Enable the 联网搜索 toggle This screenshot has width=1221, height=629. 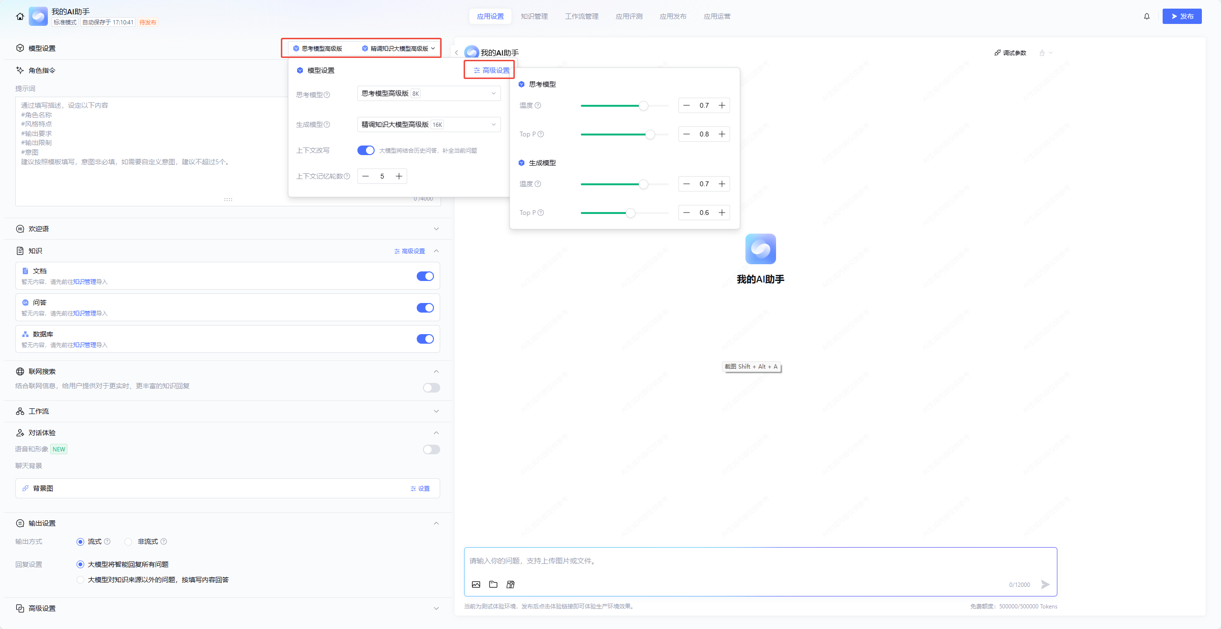coord(431,387)
